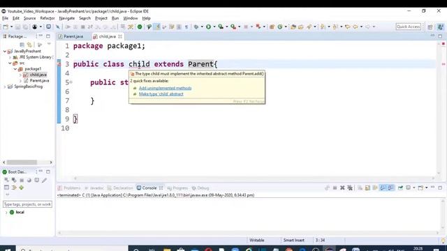This screenshot has height=251, width=447.
Task: Collapse the method fold marker on line 5
Action: 71,82
